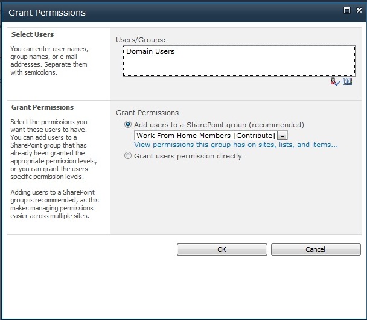
Task: Select 'Add users to a SharePoint group' radio
Action: pos(128,124)
